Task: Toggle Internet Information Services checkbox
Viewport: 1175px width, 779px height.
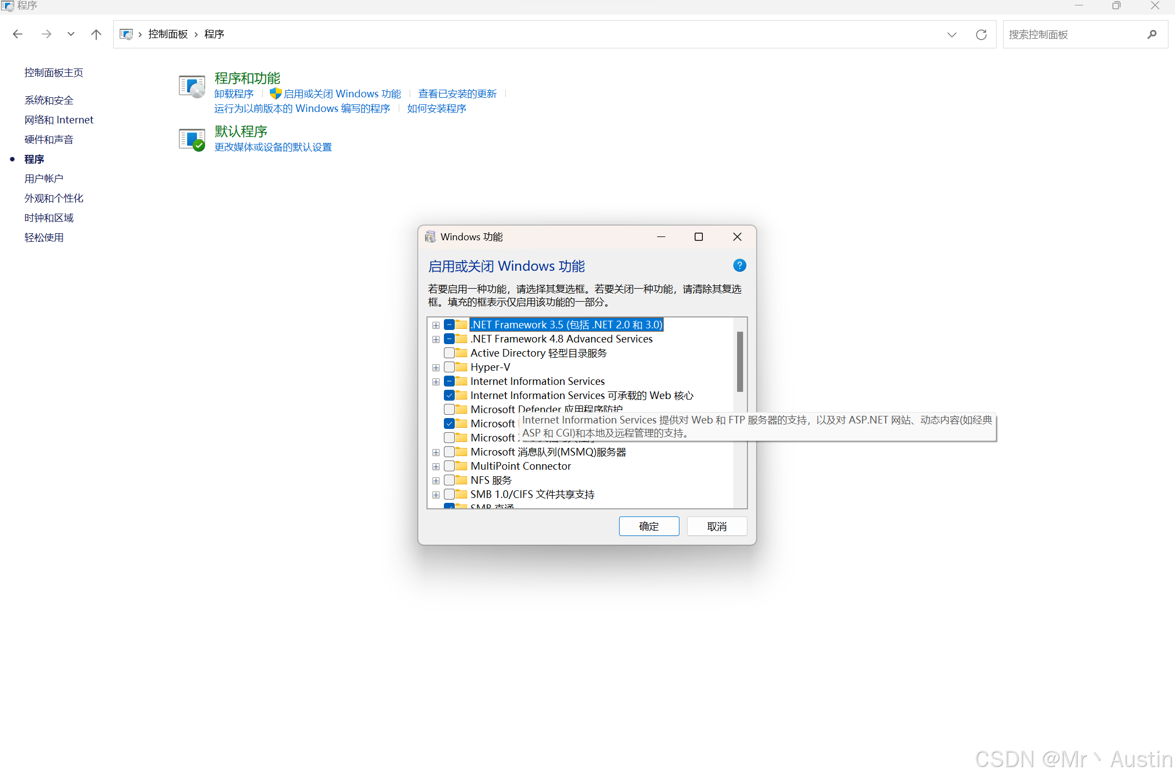Action: coord(449,382)
